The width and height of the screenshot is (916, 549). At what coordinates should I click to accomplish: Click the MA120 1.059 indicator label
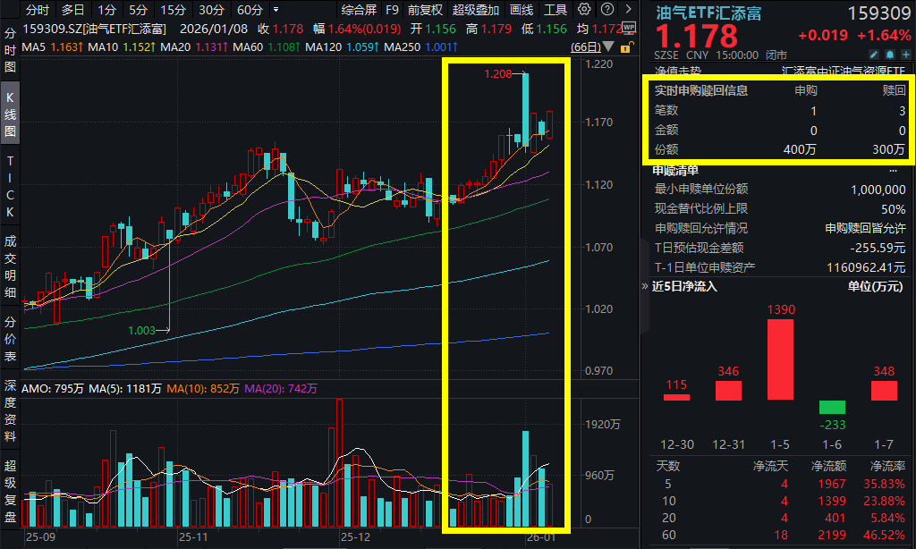point(342,46)
